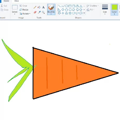Image resolution: width=120 pixels, height=120 pixels.
Task: Choose the Fill with color bucket
Action: (39, 7)
